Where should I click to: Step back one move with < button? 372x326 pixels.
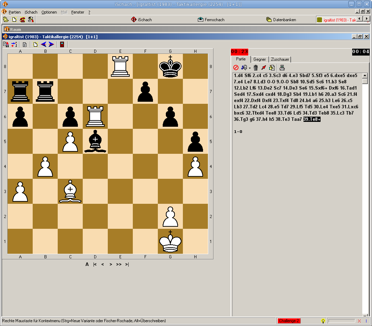pos(103,265)
